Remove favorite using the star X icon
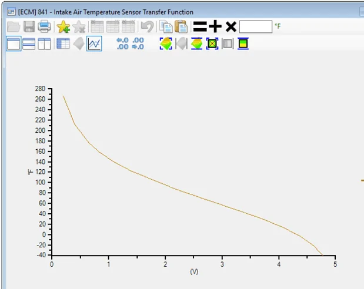Viewport: 364px width, 289px height. [79, 26]
